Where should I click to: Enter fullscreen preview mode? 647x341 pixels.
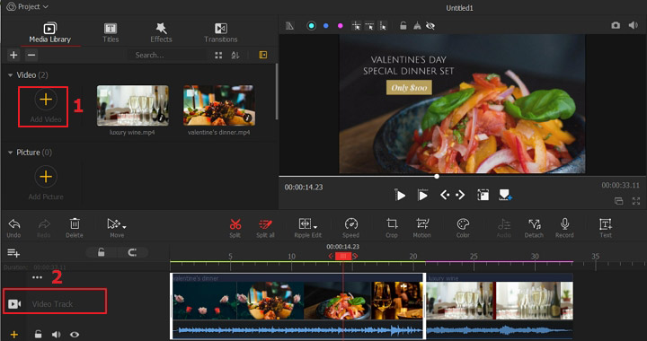[x=636, y=201]
